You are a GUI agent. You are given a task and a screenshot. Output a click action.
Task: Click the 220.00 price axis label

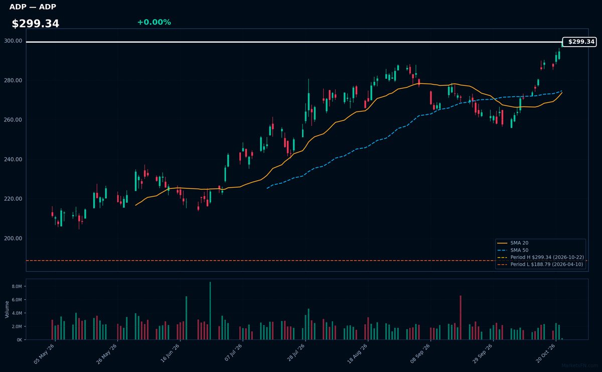click(14, 199)
